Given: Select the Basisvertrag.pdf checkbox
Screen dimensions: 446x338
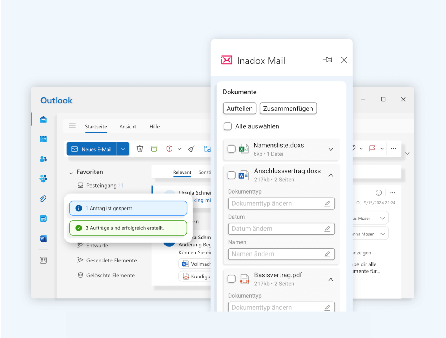Looking at the screenshot, I should click(x=231, y=279).
